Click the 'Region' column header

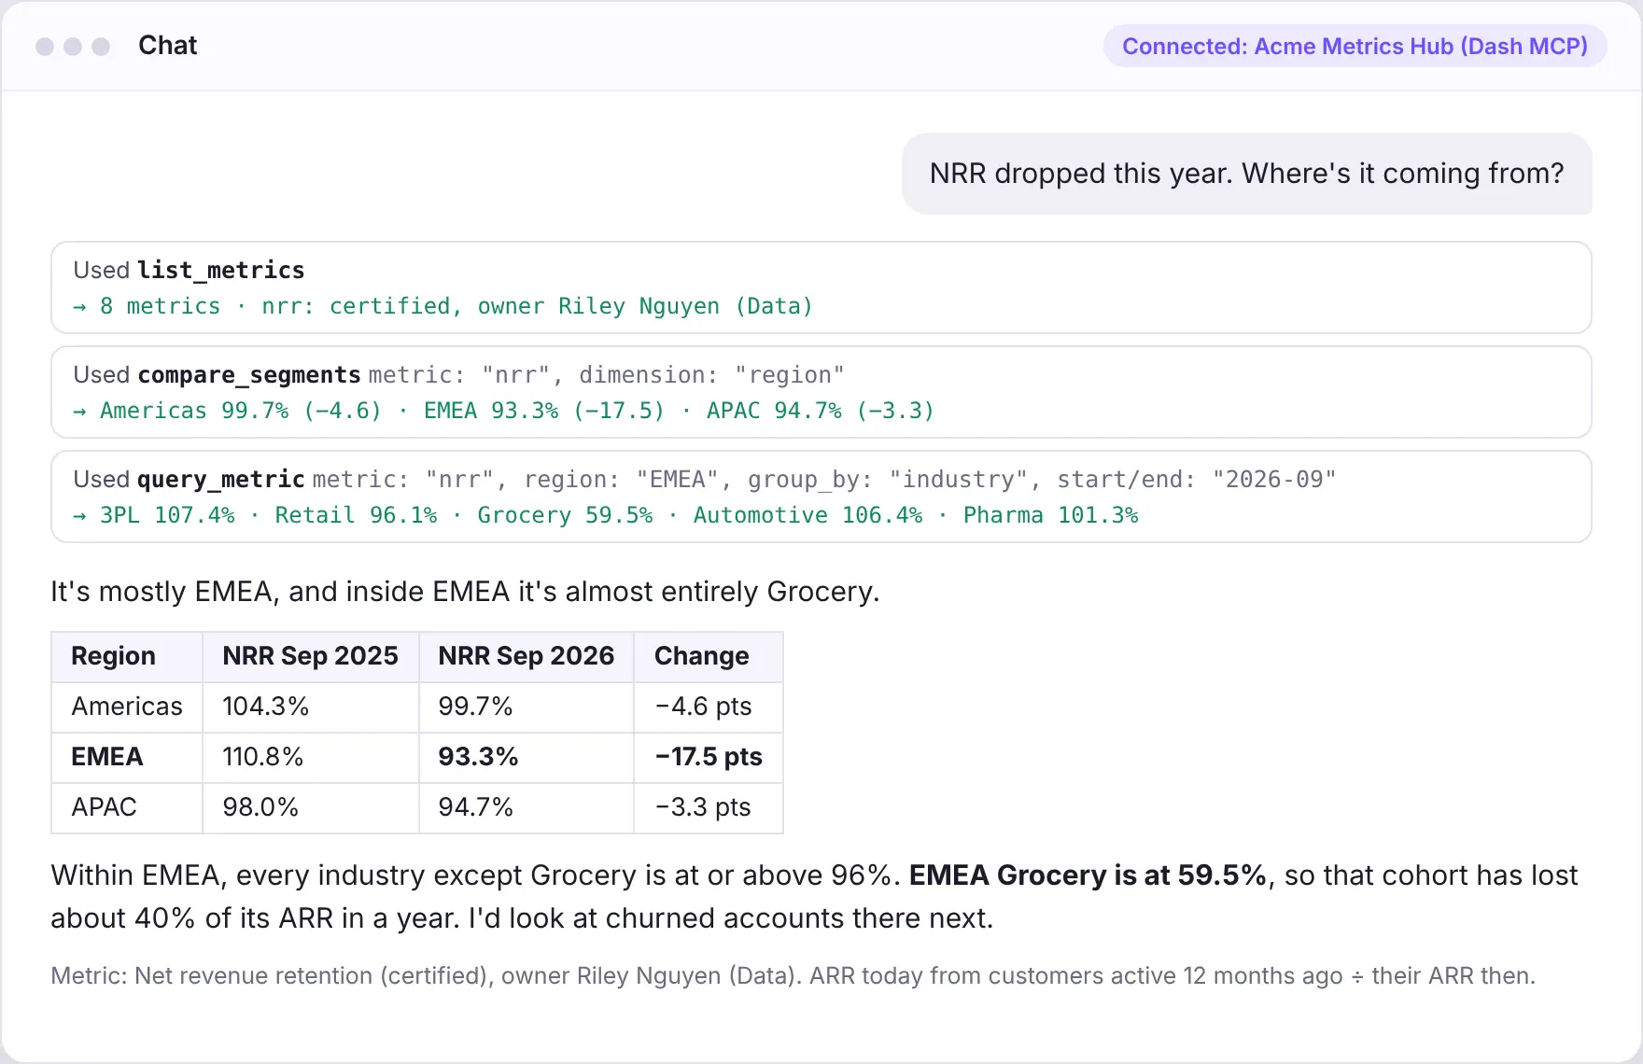(x=127, y=656)
